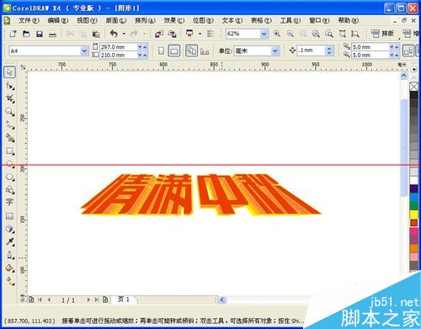Select the Crop tool in toolbox

10,98
